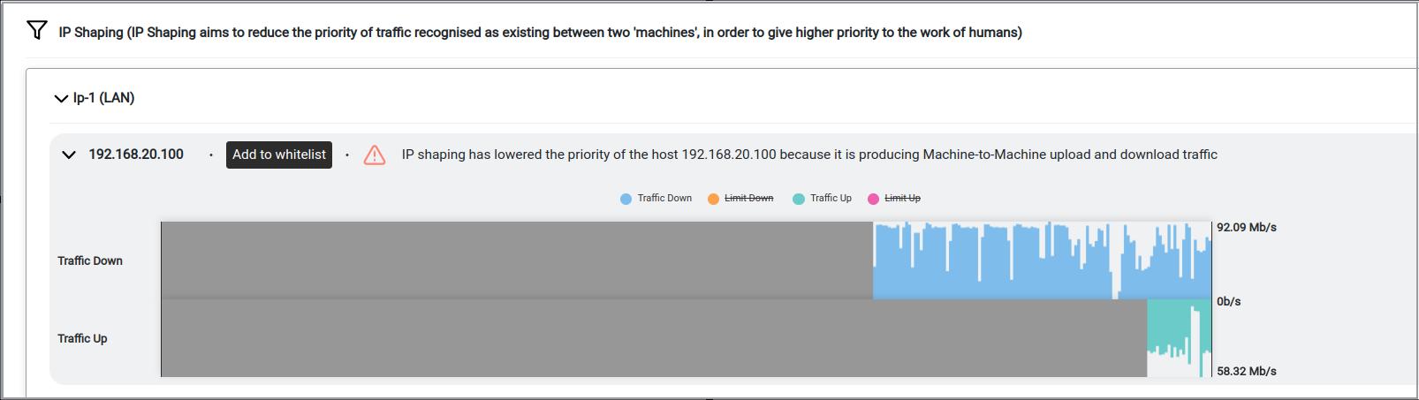1419x400 pixels.
Task: Click the red warning triangle icon
Action: pos(375,155)
